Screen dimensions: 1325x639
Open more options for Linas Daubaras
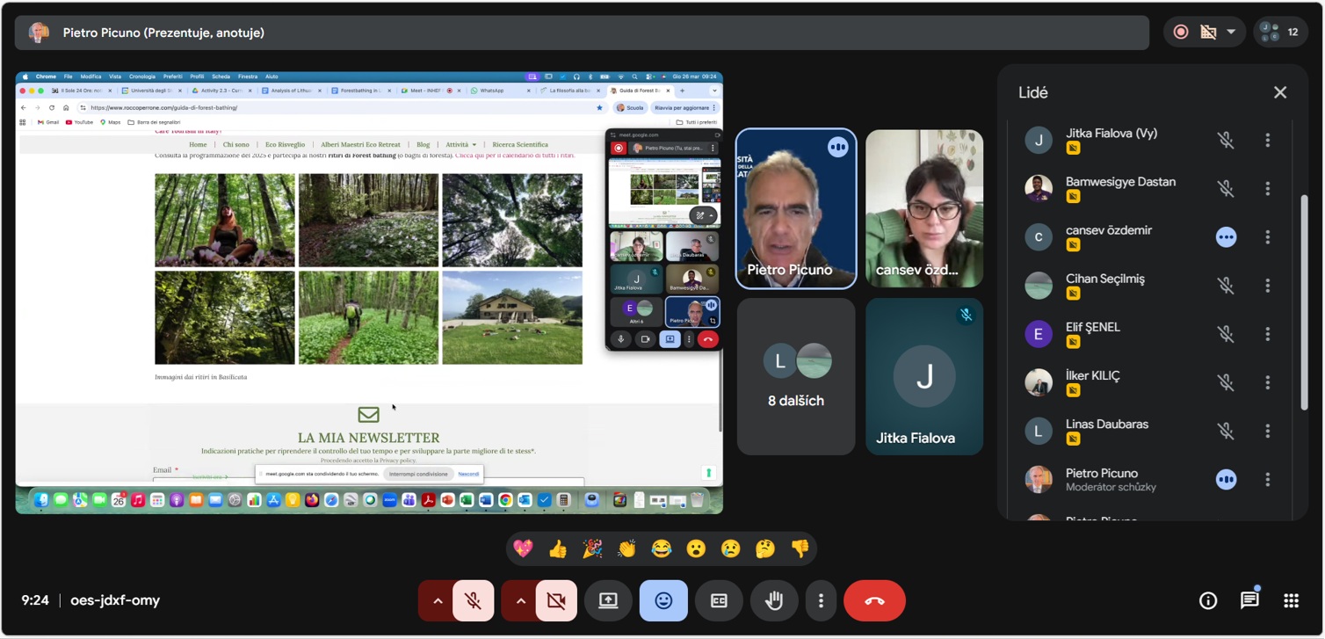(x=1267, y=431)
